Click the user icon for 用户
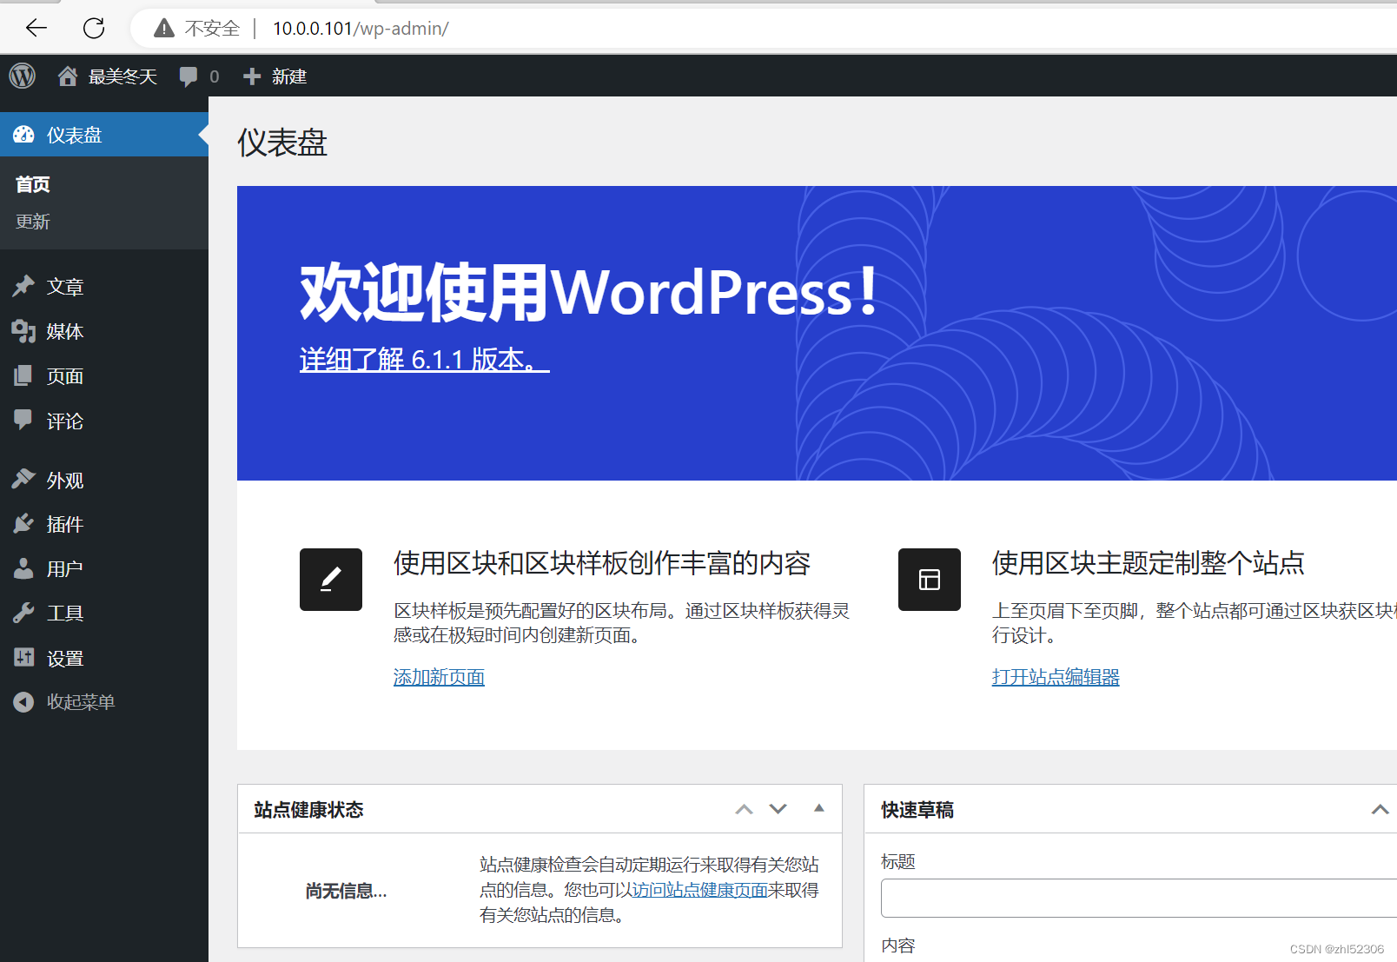Viewport: 1397px width, 962px height. tap(24, 568)
